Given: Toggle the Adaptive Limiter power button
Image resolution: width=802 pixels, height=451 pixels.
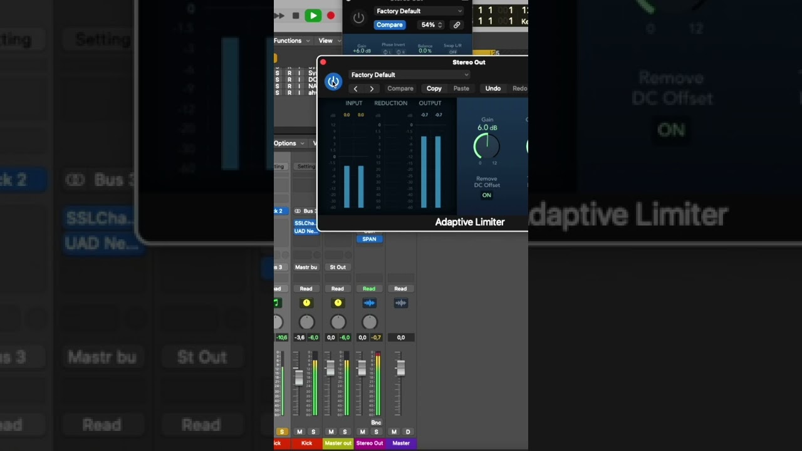Looking at the screenshot, I should coord(333,81).
